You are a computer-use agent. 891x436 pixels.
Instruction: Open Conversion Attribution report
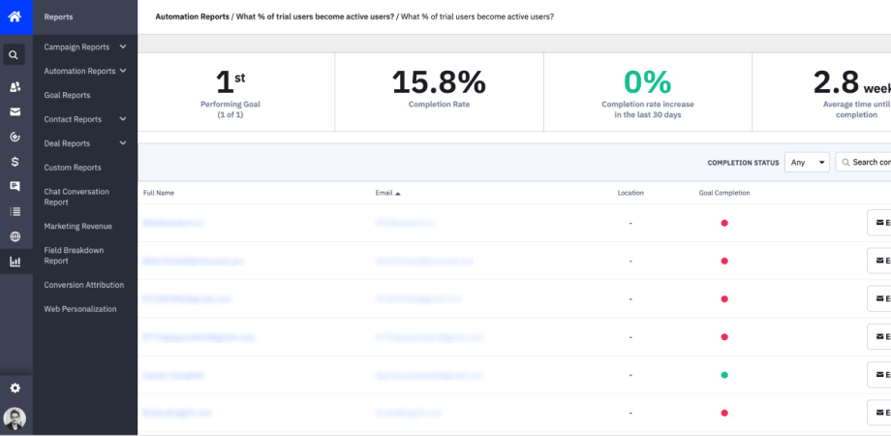84,285
